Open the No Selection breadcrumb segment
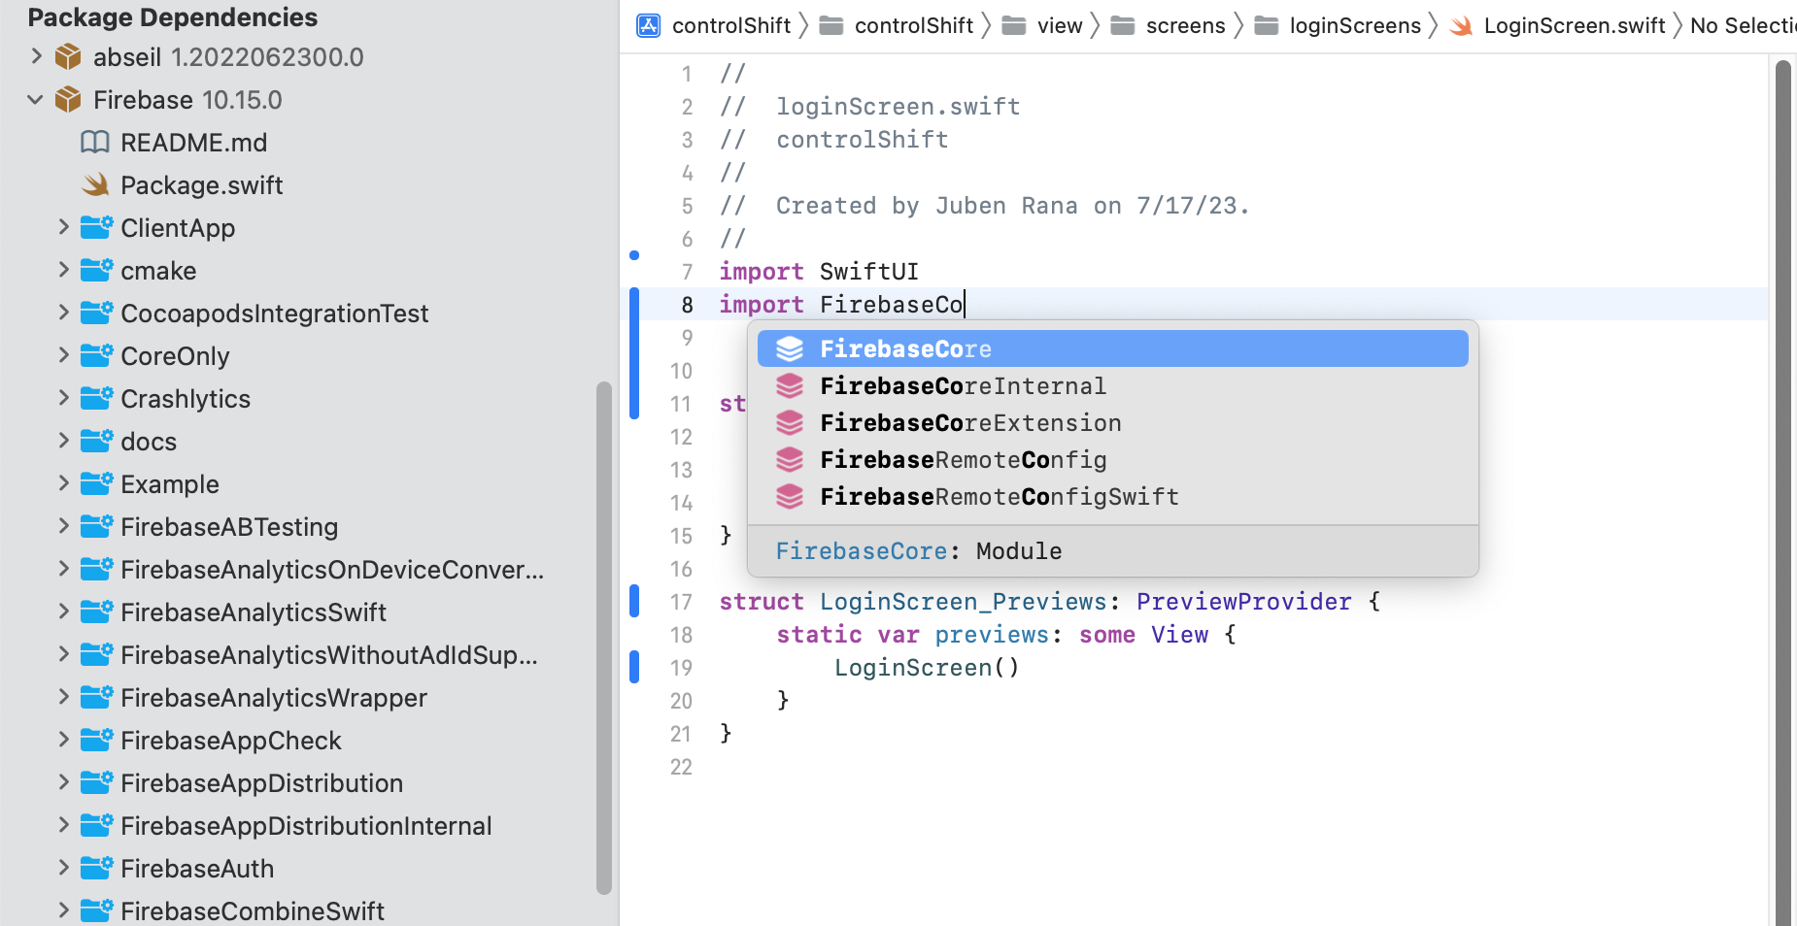Viewport: 1797px width, 926px height. (1743, 26)
